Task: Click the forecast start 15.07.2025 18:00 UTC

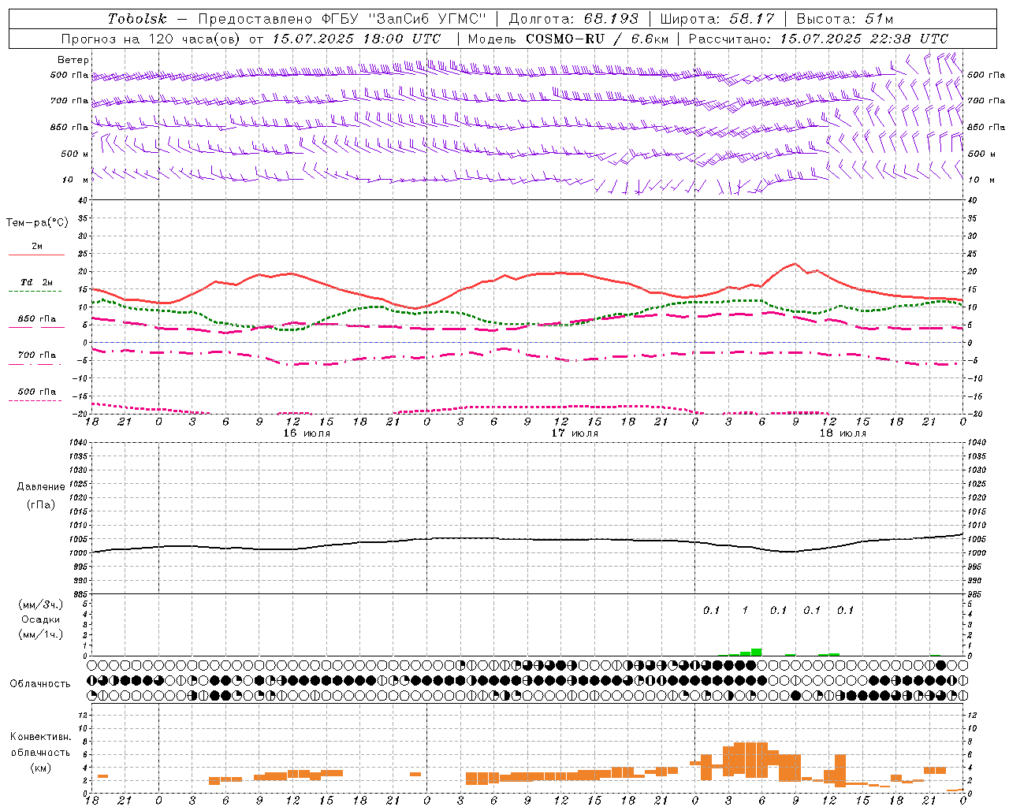Action: point(356,39)
